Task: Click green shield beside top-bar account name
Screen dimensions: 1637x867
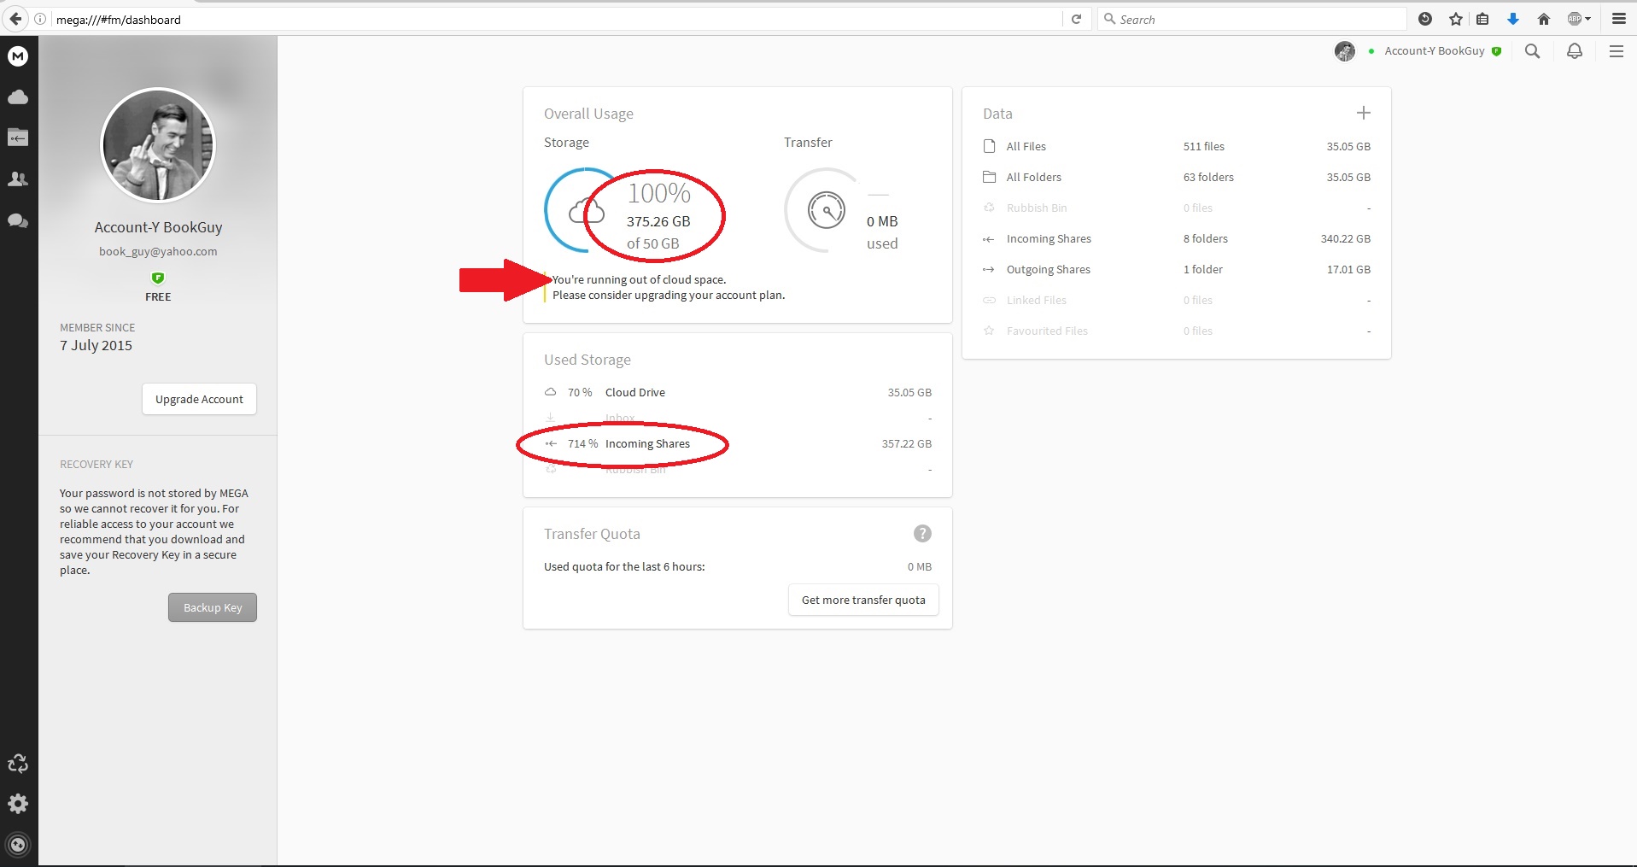Action: [x=1496, y=51]
